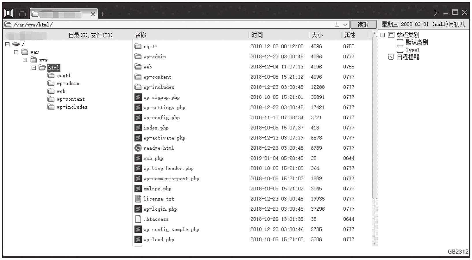Click wp-config-sample.php file icon
Screen dimensions: 472x260
pos(138,229)
